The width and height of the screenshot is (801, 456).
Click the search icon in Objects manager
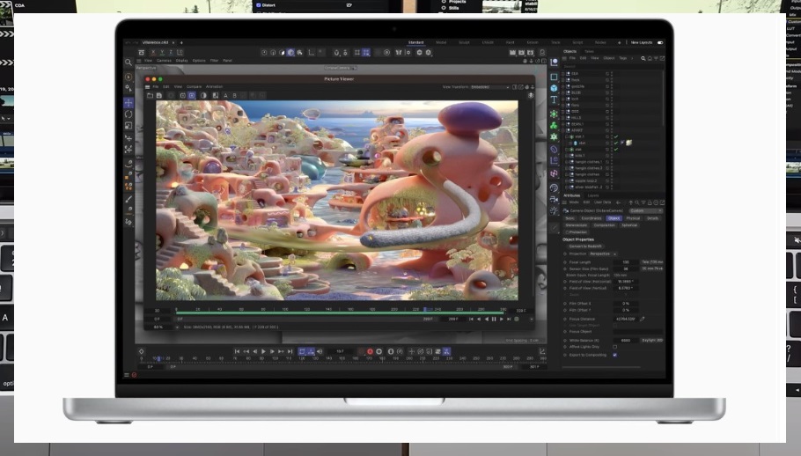(643, 59)
